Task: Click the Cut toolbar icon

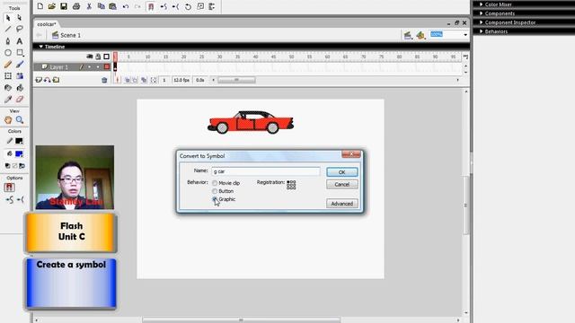Action: 89,6
